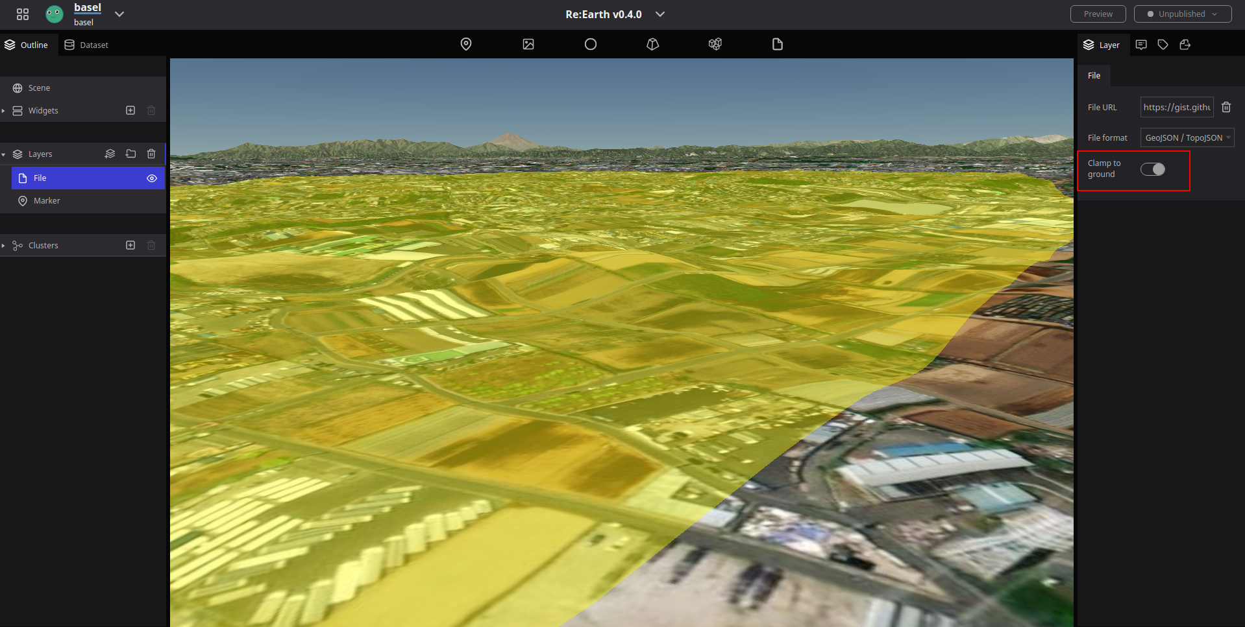Image resolution: width=1245 pixels, height=627 pixels.
Task: Toggle visibility eye of File layer
Action: [x=152, y=178]
